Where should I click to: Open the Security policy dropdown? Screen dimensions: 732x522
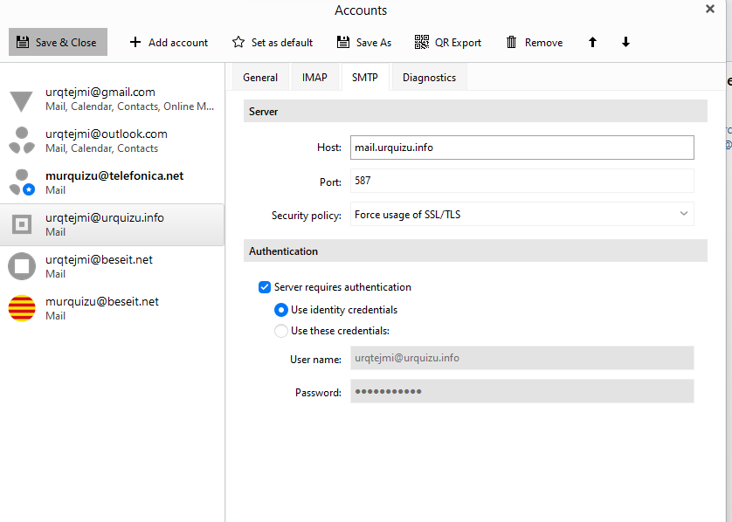(x=521, y=215)
